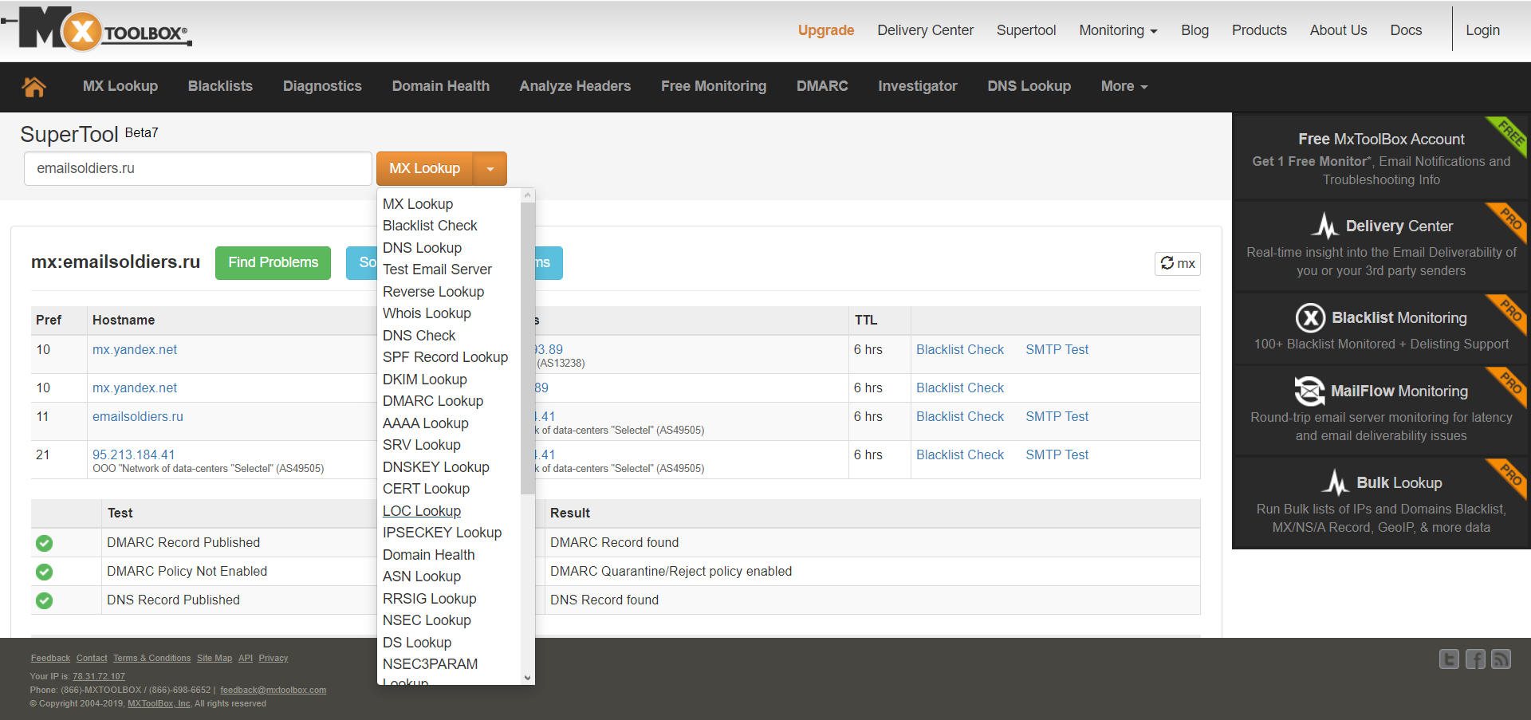The image size is (1531, 720).
Task: Open the Twitter social icon in footer
Action: [x=1449, y=659]
